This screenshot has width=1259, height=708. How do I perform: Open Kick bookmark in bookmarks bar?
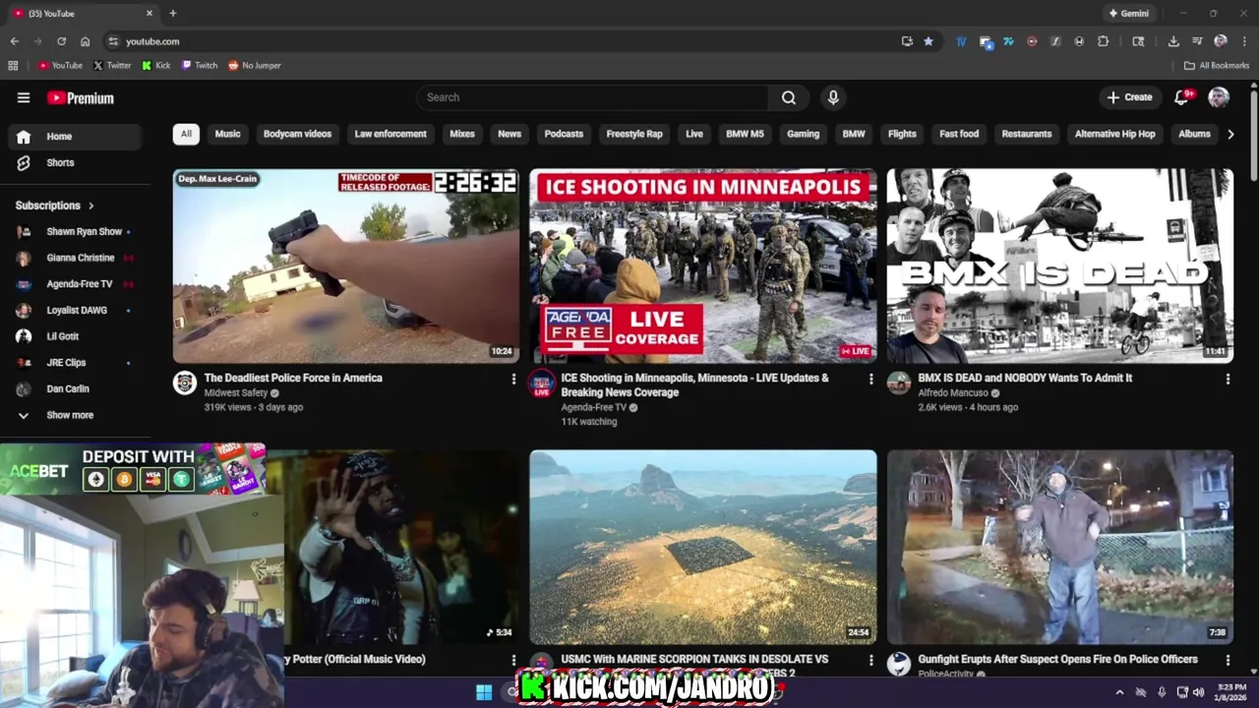coord(155,66)
